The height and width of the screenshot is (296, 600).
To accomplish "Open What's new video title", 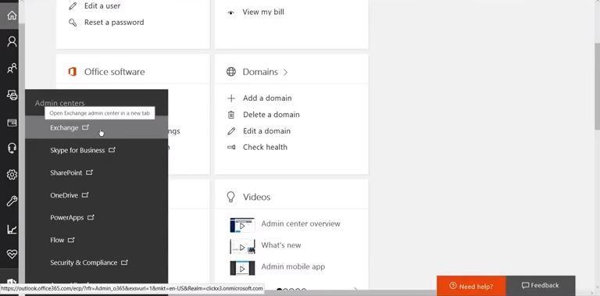I will pos(281,245).
